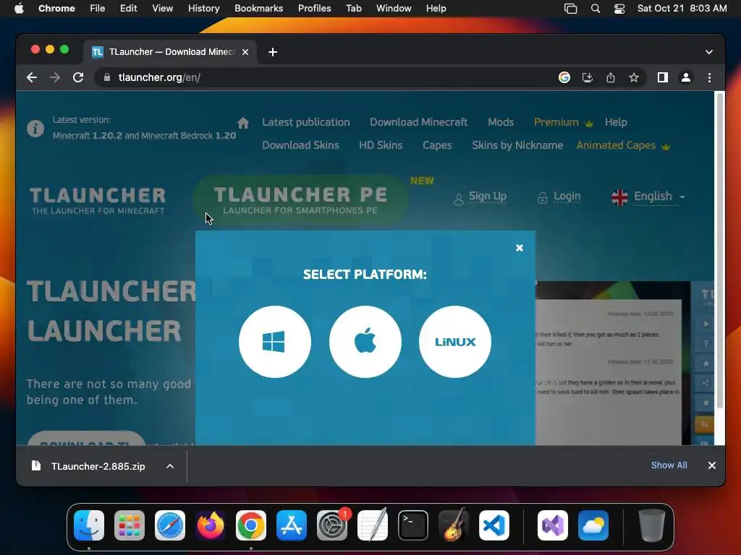
Task: Open the Tab menu
Action: (353, 8)
